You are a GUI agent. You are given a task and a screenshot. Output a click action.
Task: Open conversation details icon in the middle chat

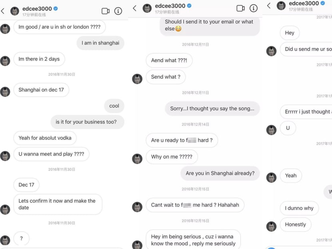point(254,8)
